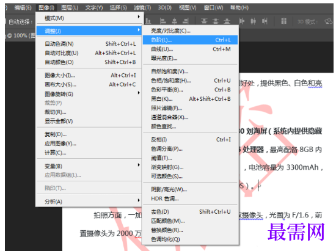Choose 亮度/对比度(C)... from Adjustments submenu
This screenshot has height=251, width=336.
[x=190, y=31]
